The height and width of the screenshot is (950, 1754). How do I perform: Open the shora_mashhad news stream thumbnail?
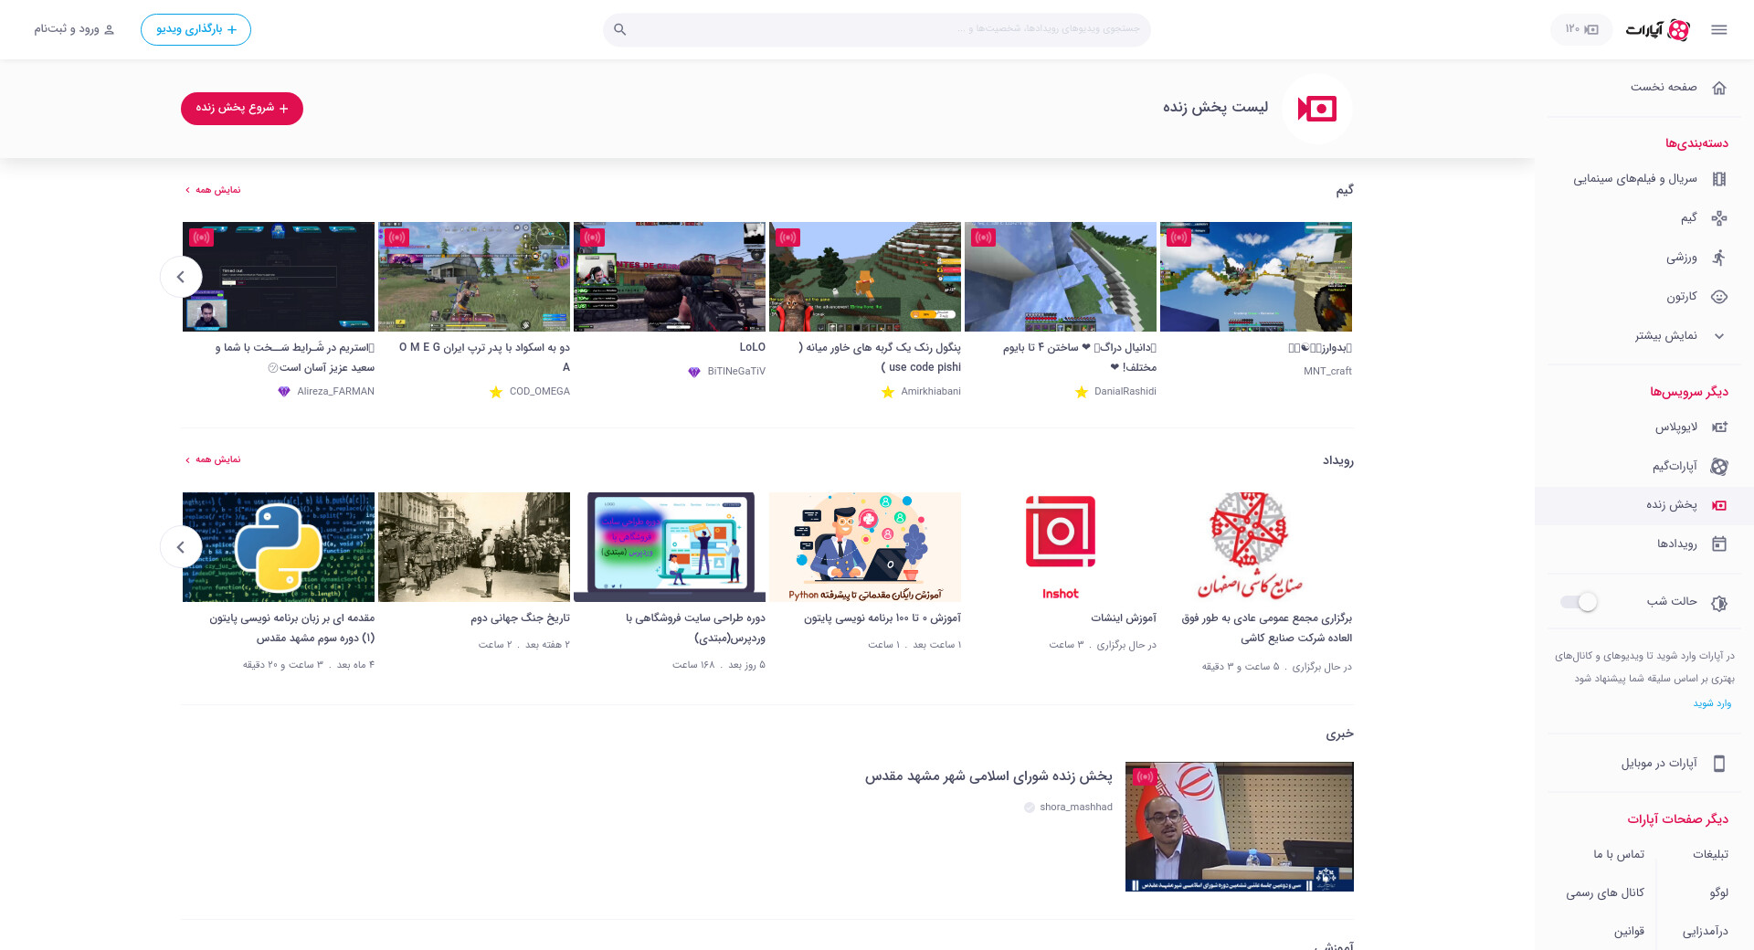pyautogui.click(x=1240, y=827)
